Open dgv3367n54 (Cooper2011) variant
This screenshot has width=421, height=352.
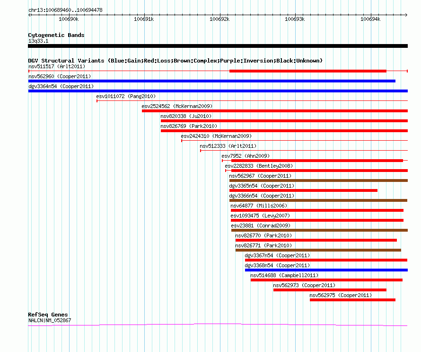(277, 255)
